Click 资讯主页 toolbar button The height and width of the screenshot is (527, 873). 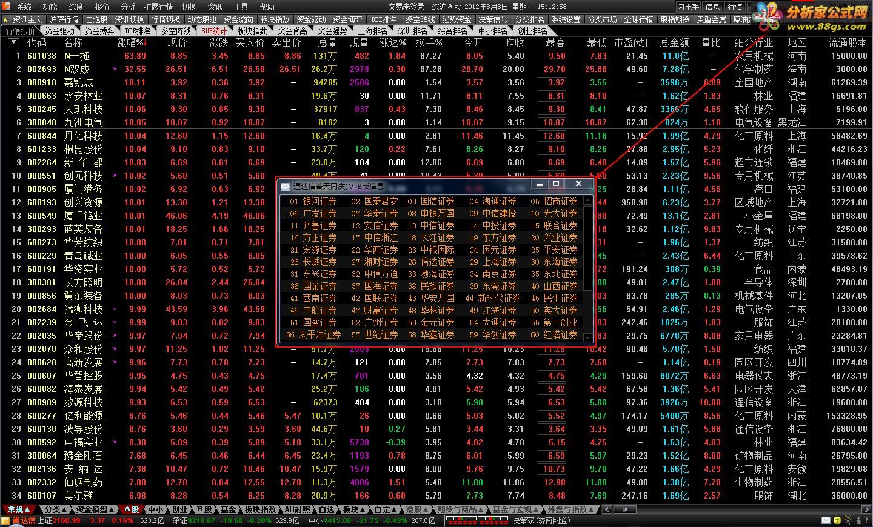27,19
